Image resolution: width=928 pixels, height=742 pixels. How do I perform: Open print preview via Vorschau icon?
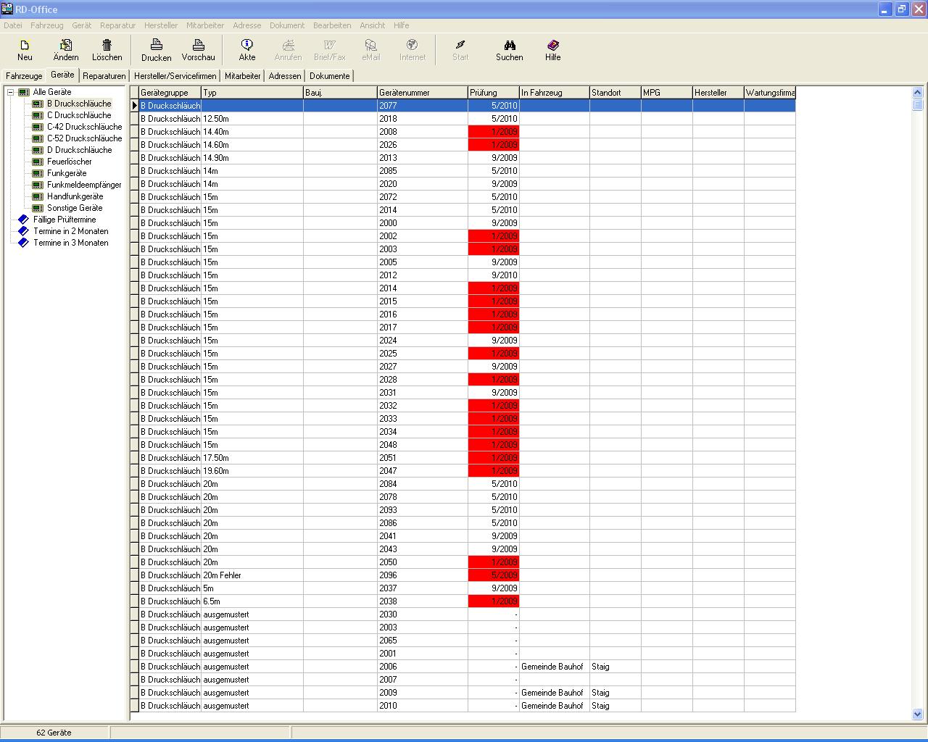(198, 45)
